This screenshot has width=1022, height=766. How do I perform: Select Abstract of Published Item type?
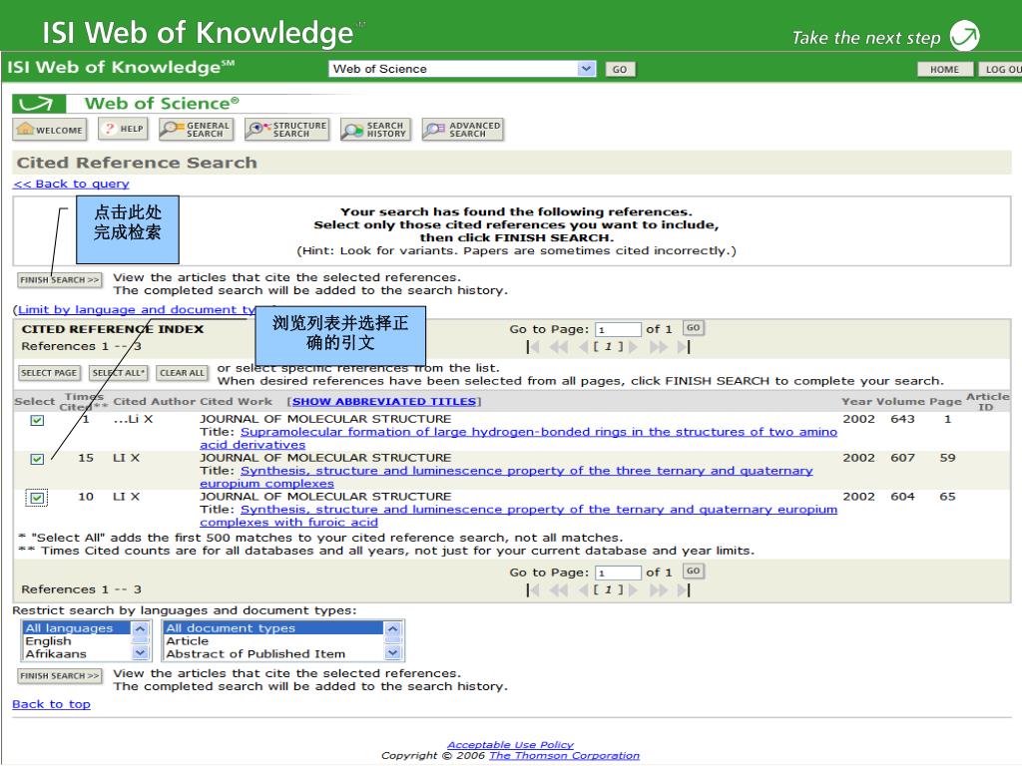[x=273, y=653]
